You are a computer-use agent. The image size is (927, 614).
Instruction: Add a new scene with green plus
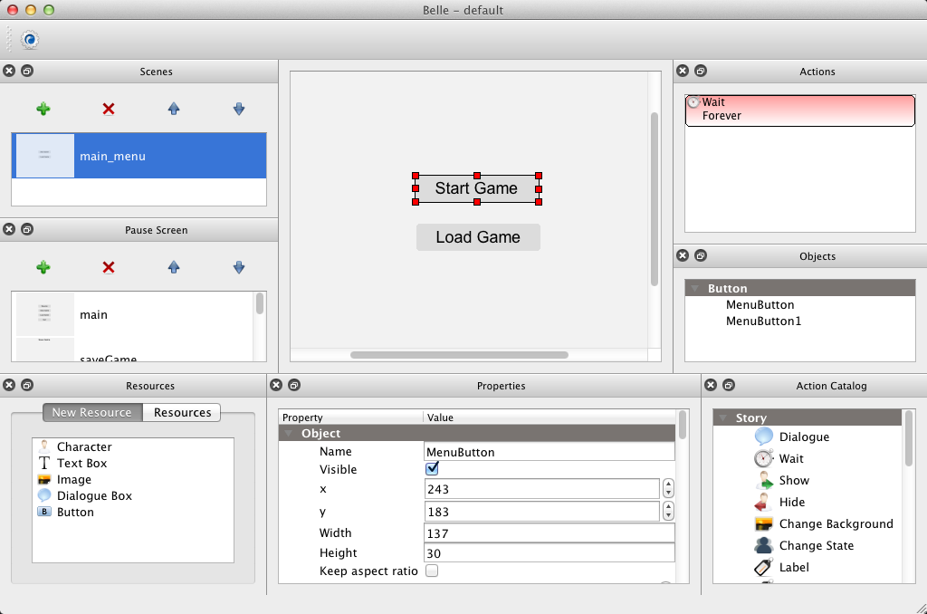pos(43,109)
